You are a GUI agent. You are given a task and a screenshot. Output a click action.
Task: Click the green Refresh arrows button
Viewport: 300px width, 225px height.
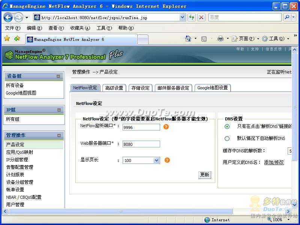pyautogui.click(x=192, y=18)
